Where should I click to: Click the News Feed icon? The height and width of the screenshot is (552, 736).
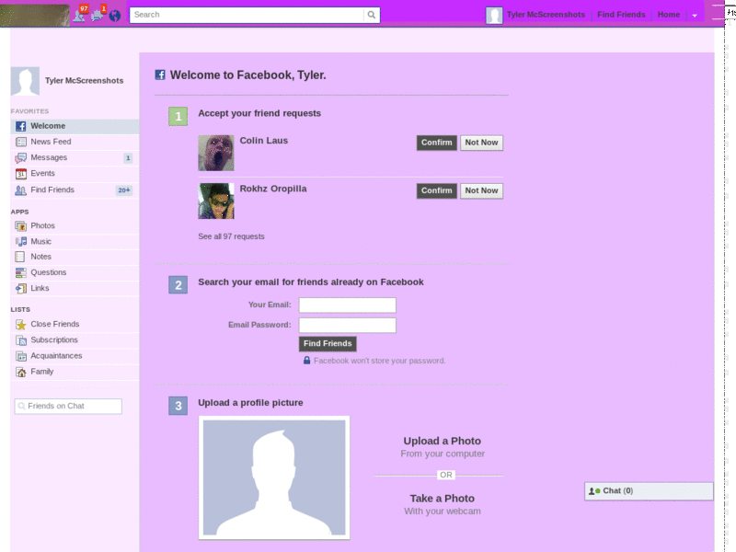[20, 142]
